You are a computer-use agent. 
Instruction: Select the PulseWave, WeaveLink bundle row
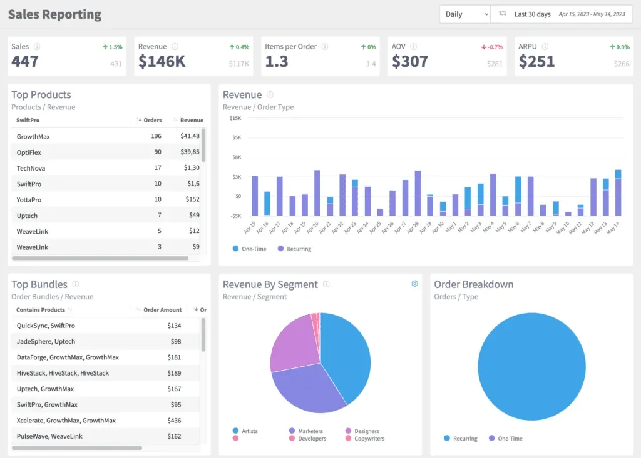tap(105, 436)
